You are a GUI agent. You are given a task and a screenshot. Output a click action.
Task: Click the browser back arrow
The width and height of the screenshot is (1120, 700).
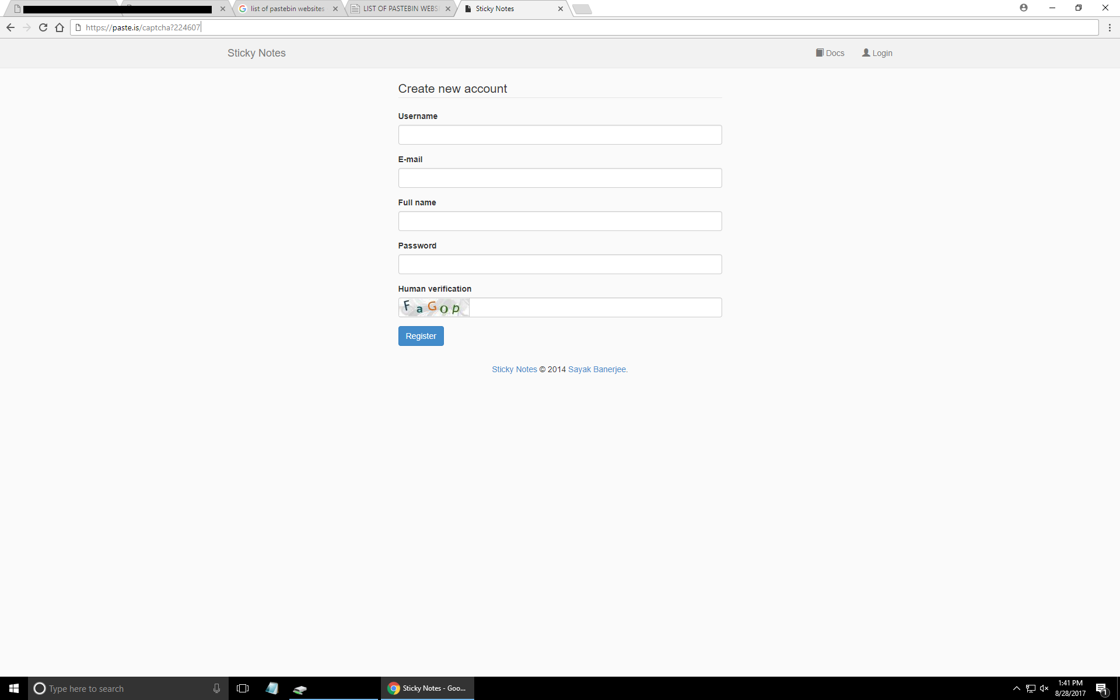10,27
